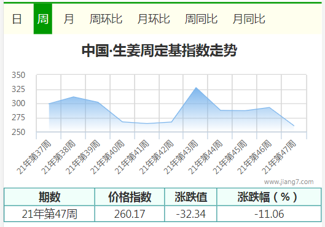
Task: Click the 260.17 price index cell
Action: click(x=130, y=214)
